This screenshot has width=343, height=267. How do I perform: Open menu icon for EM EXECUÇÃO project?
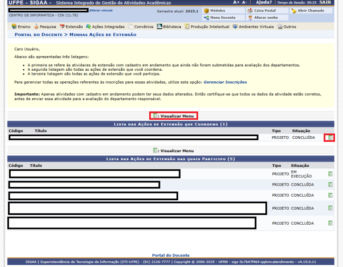point(330,174)
